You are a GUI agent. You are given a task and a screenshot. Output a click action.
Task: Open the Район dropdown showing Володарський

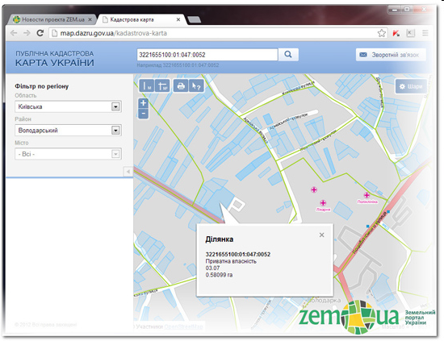pyautogui.click(x=69, y=131)
